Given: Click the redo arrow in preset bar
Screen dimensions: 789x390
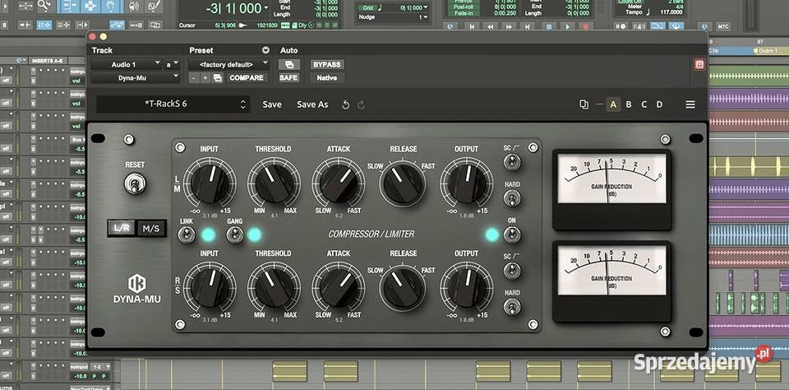Looking at the screenshot, I should point(361,104).
